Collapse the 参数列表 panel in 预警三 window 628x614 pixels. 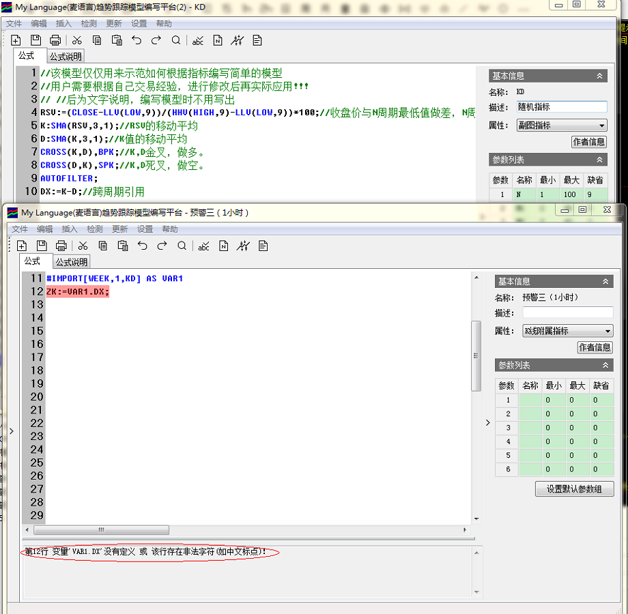click(605, 366)
